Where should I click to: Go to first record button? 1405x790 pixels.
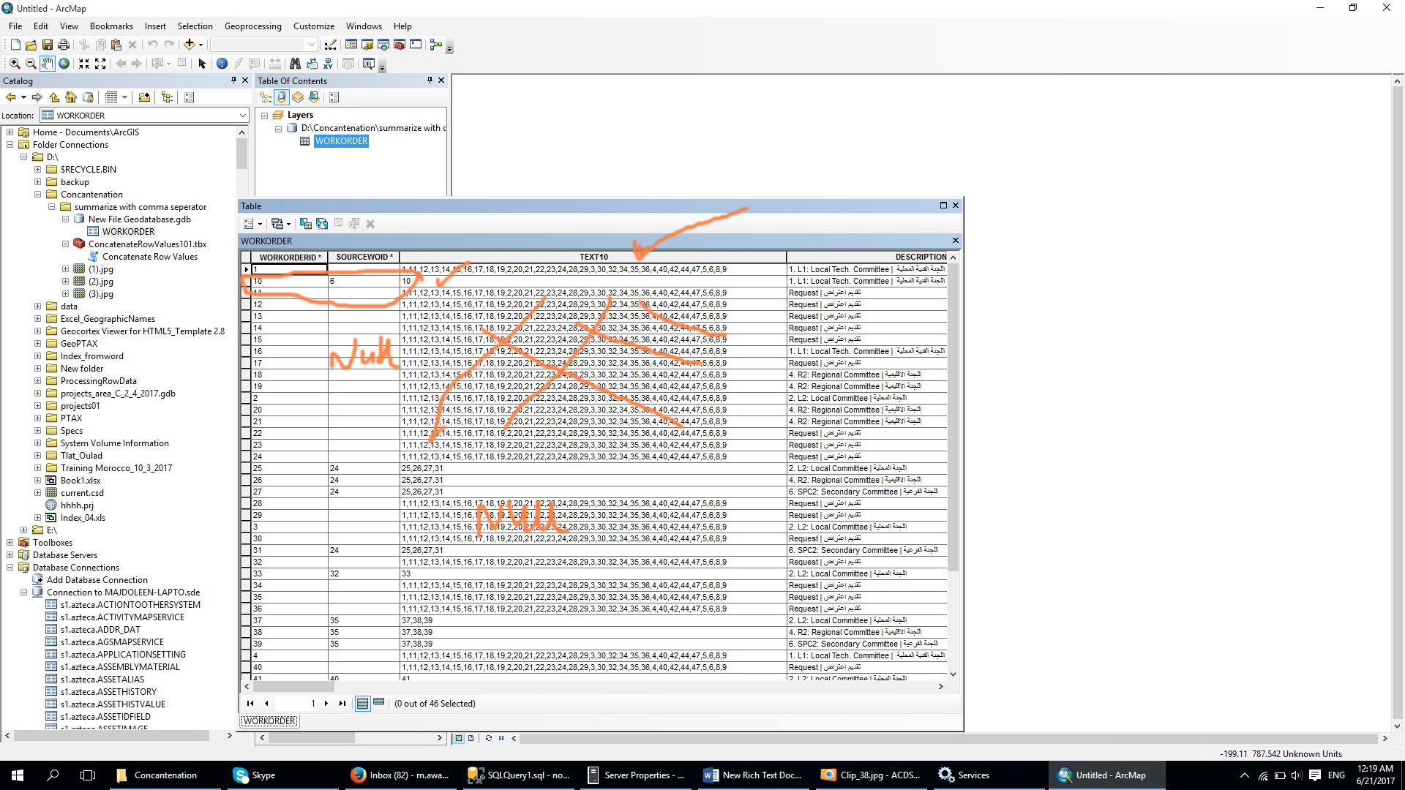tap(250, 704)
